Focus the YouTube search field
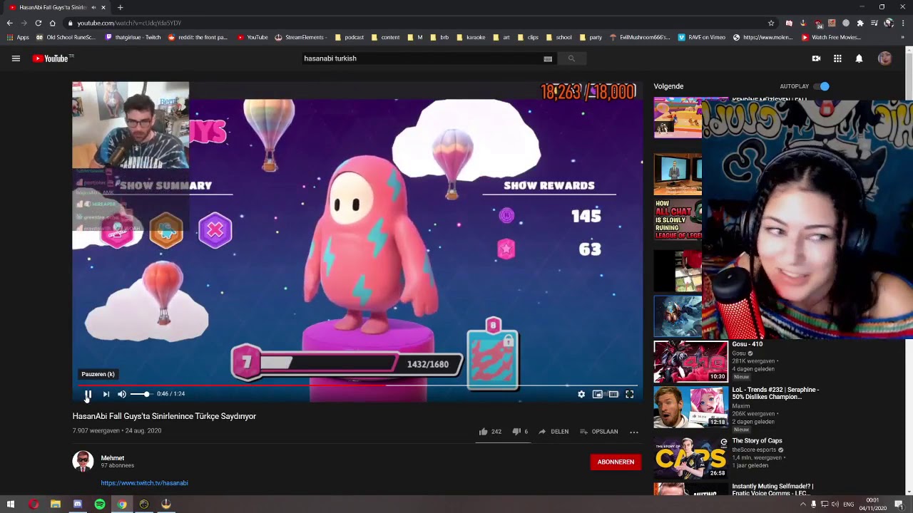Image resolution: width=913 pixels, height=513 pixels. pos(421,58)
